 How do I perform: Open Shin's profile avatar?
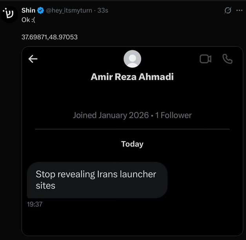pos(9,15)
